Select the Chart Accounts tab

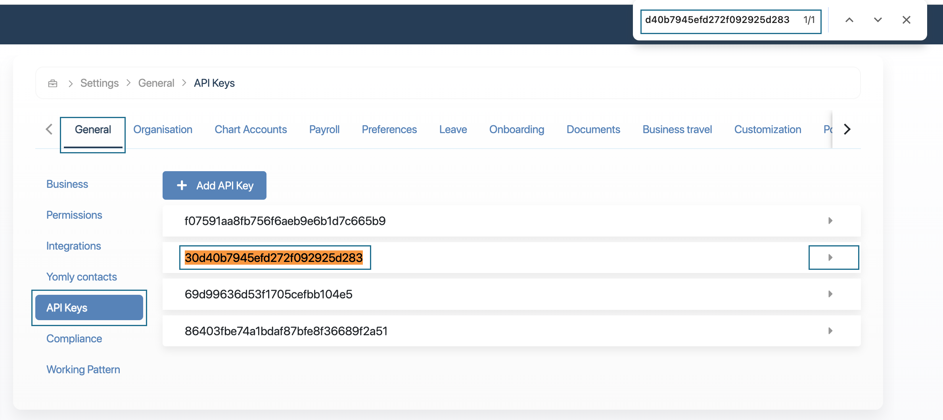pos(251,130)
